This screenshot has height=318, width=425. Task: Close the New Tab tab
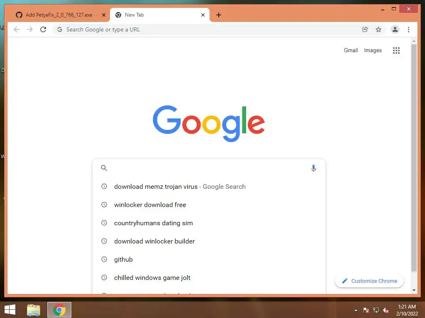point(203,15)
